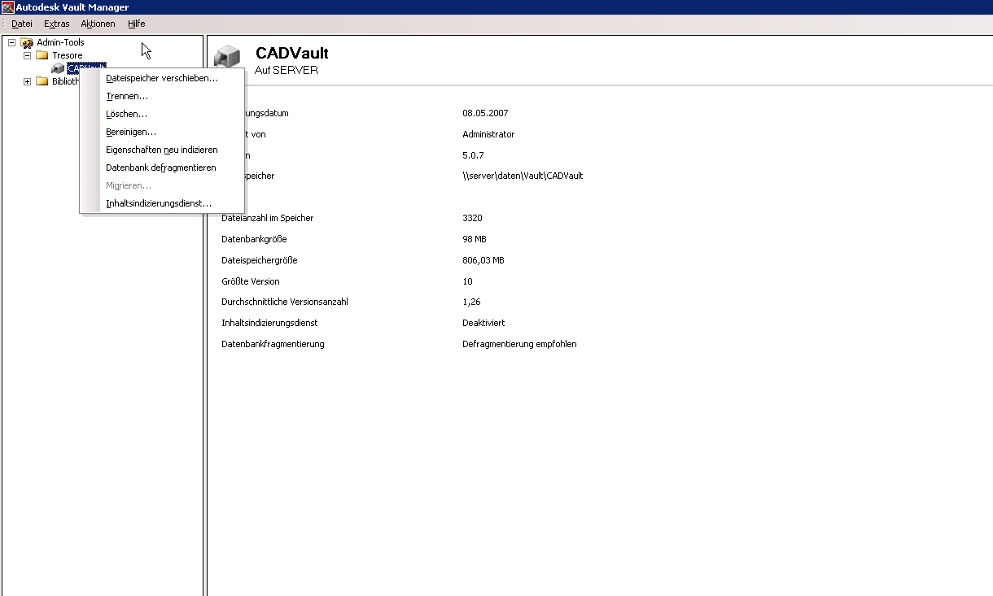993x596 pixels.
Task: Collapse the Tresore folder node
Action: [27, 55]
